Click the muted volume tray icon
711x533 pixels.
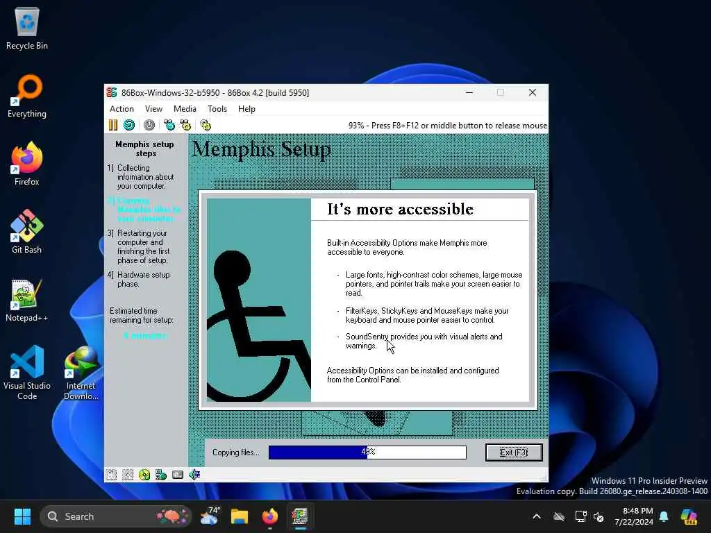point(599,516)
